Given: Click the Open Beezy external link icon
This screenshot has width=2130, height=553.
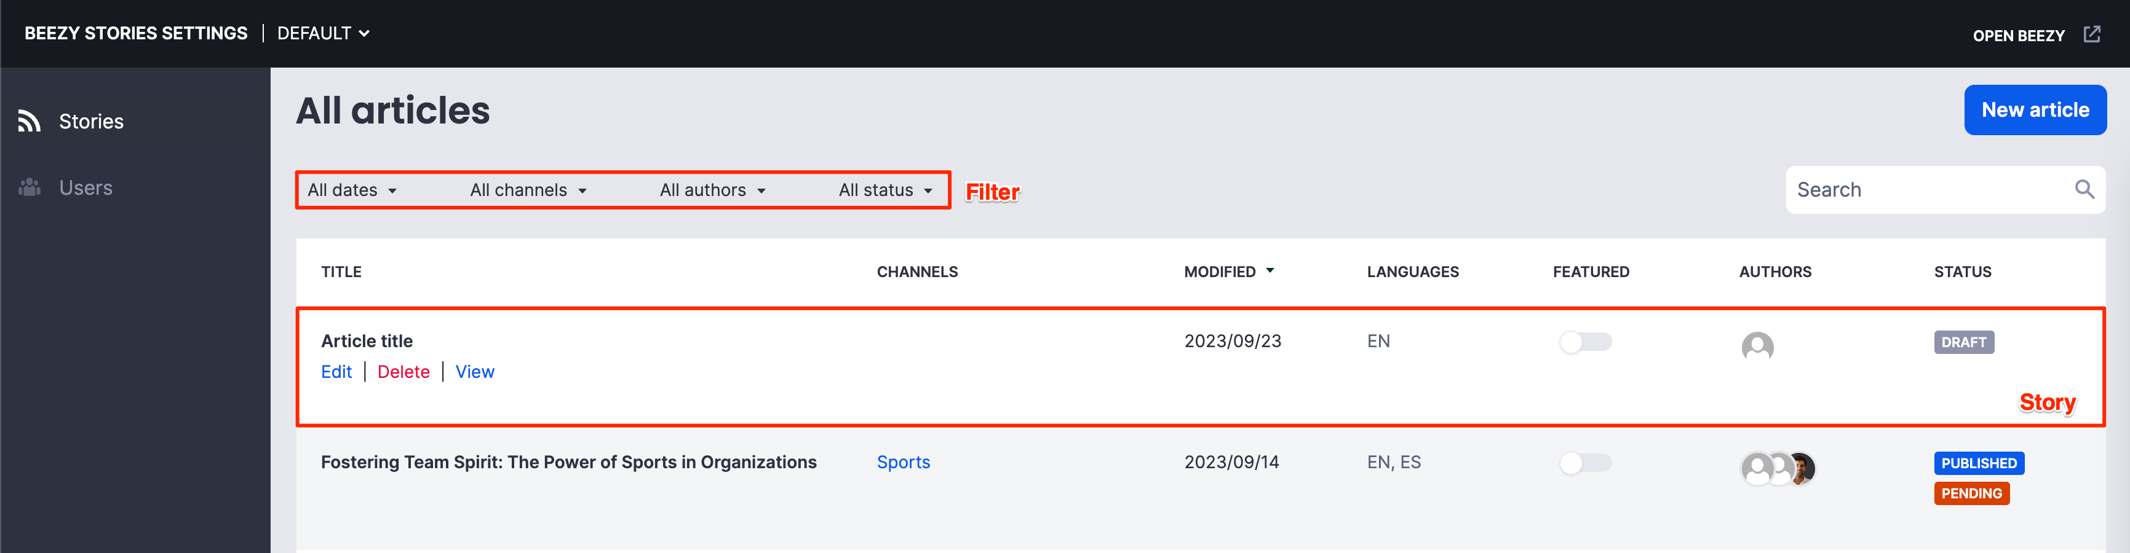Looking at the screenshot, I should pos(2091,35).
